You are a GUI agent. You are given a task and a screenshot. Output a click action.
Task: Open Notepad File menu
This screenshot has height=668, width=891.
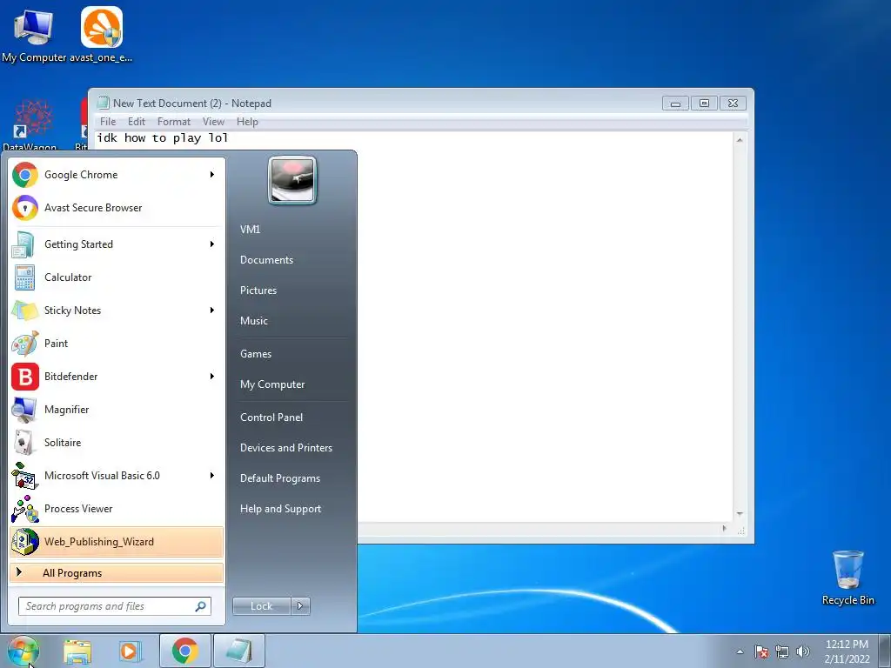pos(108,122)
